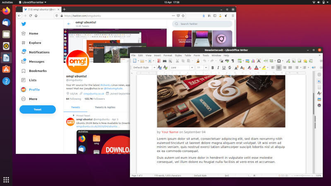Expand the New document dropdown arrow

coord(138,61)
